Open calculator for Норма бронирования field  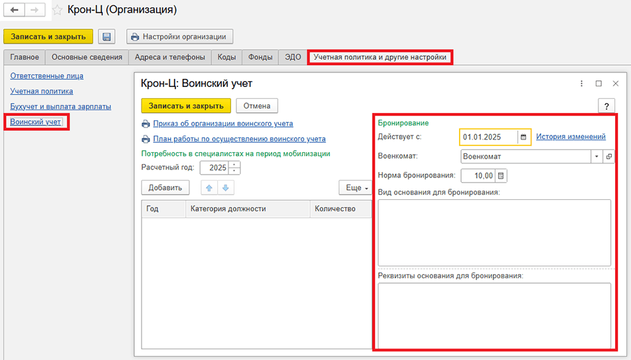click(x=501, y=175)
